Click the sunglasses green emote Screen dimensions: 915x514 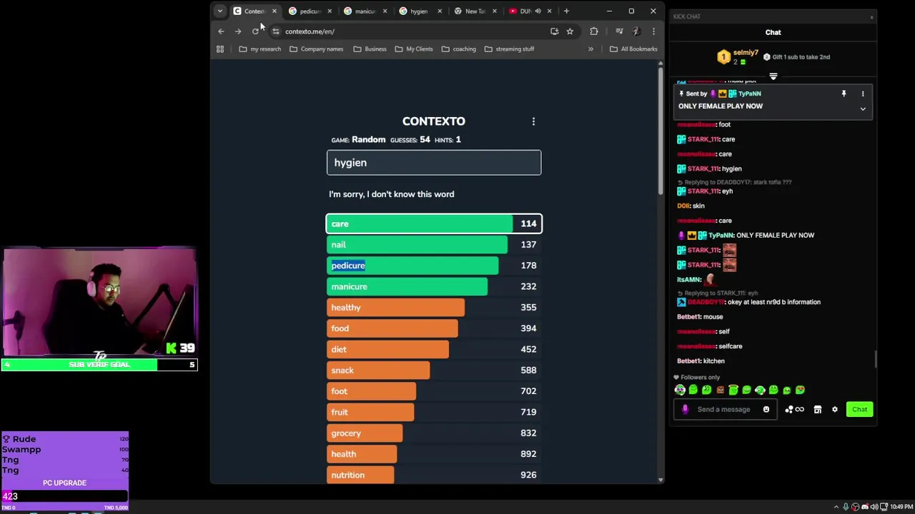tap(800, 390)
